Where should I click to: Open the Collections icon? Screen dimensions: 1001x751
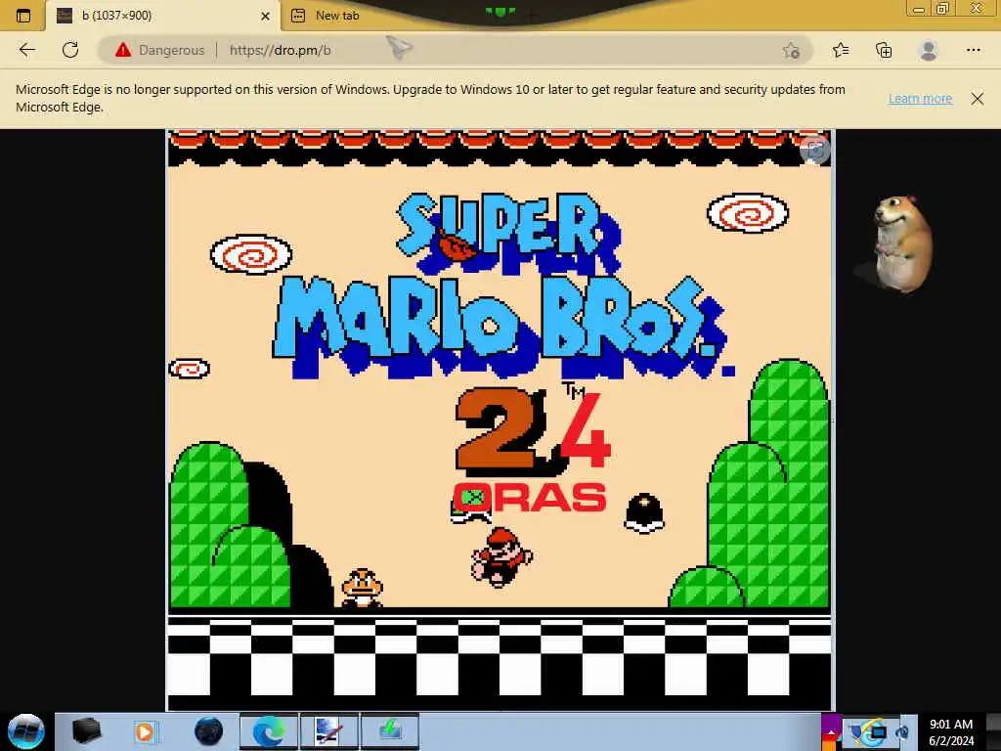884,50
